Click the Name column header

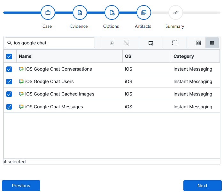69,56
